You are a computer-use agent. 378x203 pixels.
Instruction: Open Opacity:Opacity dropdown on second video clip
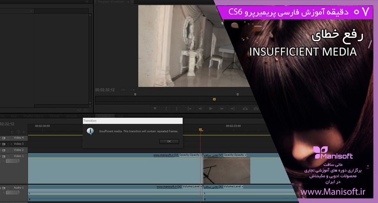pos(235,155)
